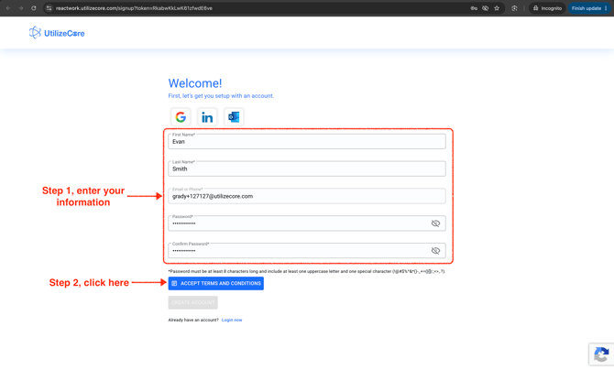Open the Login now link
The width and height of the screenshot is (614, 370).
pos(232,320)
